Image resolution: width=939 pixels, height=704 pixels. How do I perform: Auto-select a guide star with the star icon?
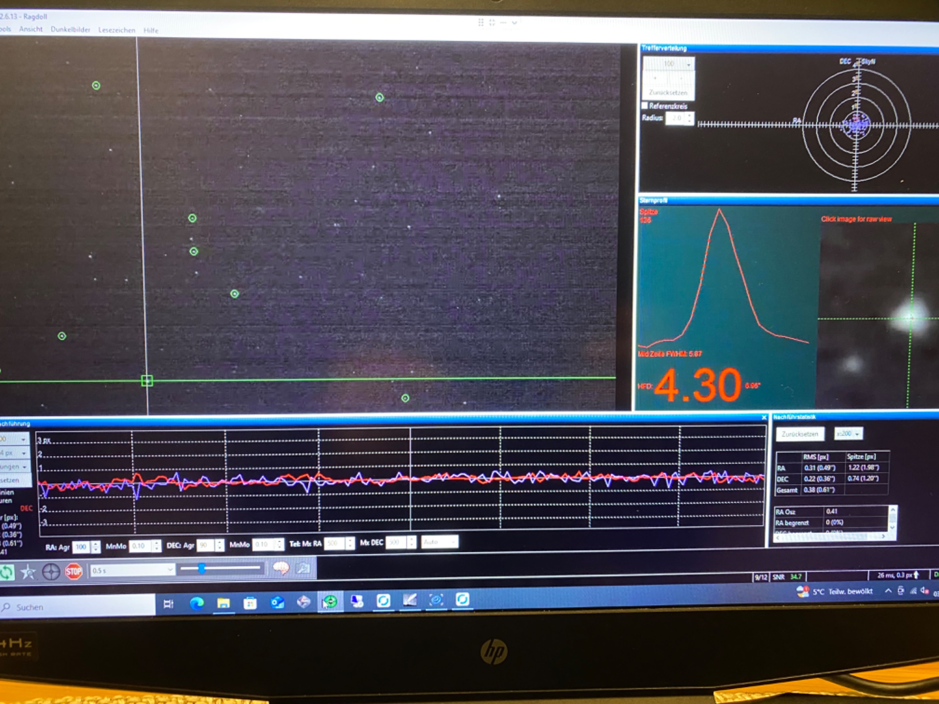(28, 572)
